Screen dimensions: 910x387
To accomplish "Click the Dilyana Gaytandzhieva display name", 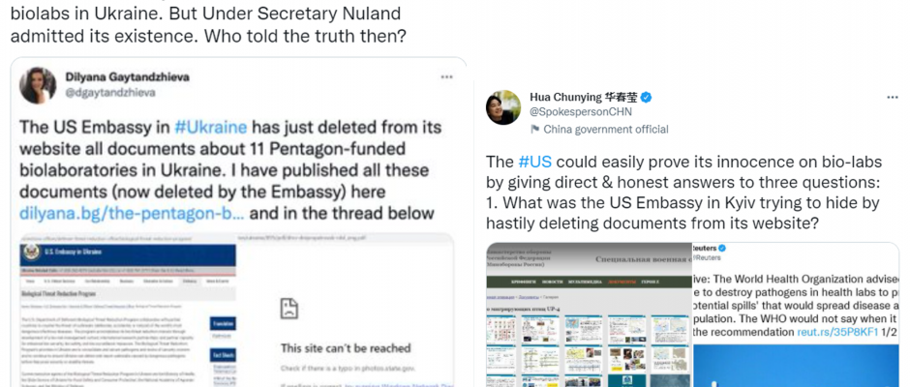I will pos(127,77).
